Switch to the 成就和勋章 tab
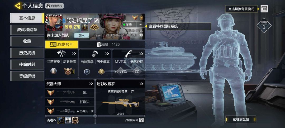The height and width of the screenshot is (128, 285). tap(27, 30)
